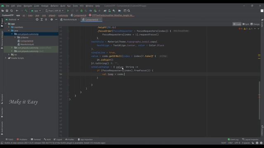
Task: Open the File menu
Action: click(x=7, y=6)
